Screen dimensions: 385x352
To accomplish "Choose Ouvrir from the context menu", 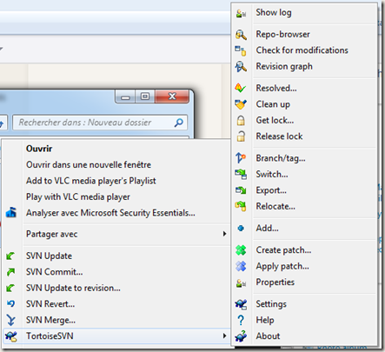I will [x=39, y=149].
